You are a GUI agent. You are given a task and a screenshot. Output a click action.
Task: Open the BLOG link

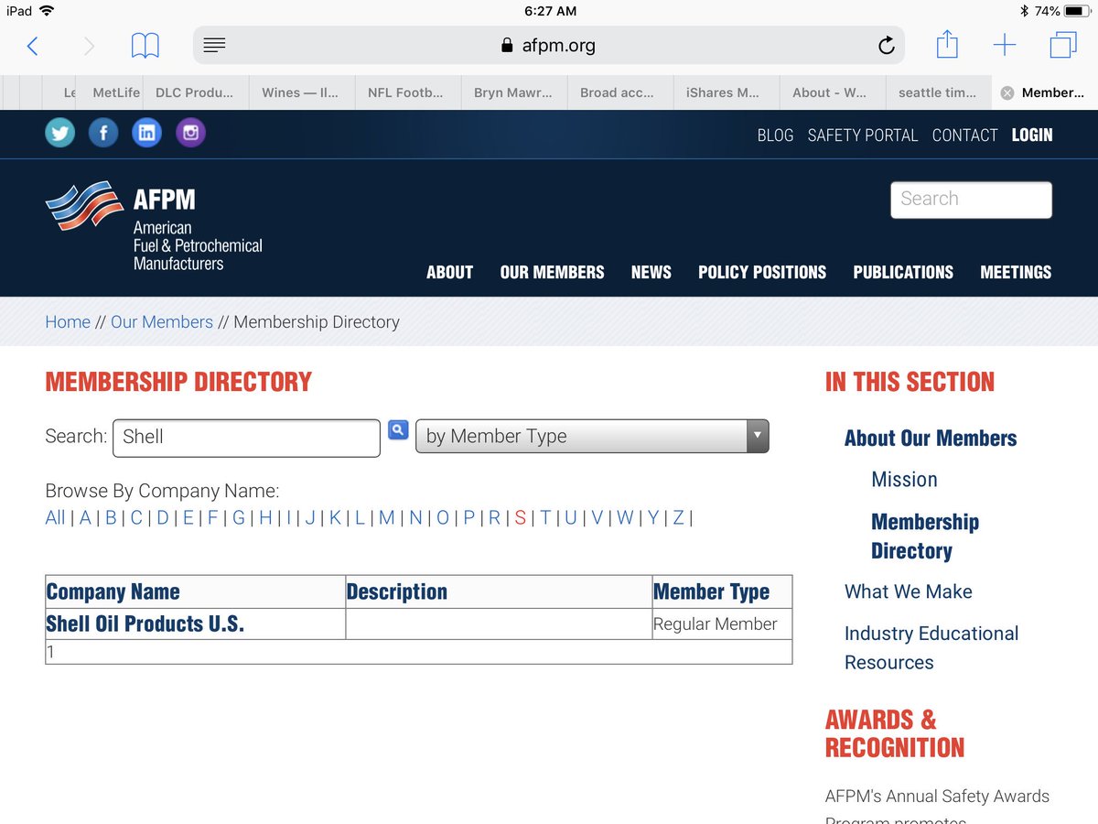(x=775, y=135)
